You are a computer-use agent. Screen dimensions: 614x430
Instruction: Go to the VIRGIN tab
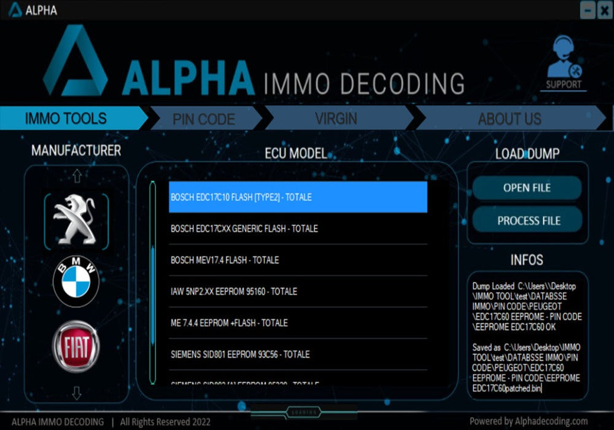coord(339,119)
